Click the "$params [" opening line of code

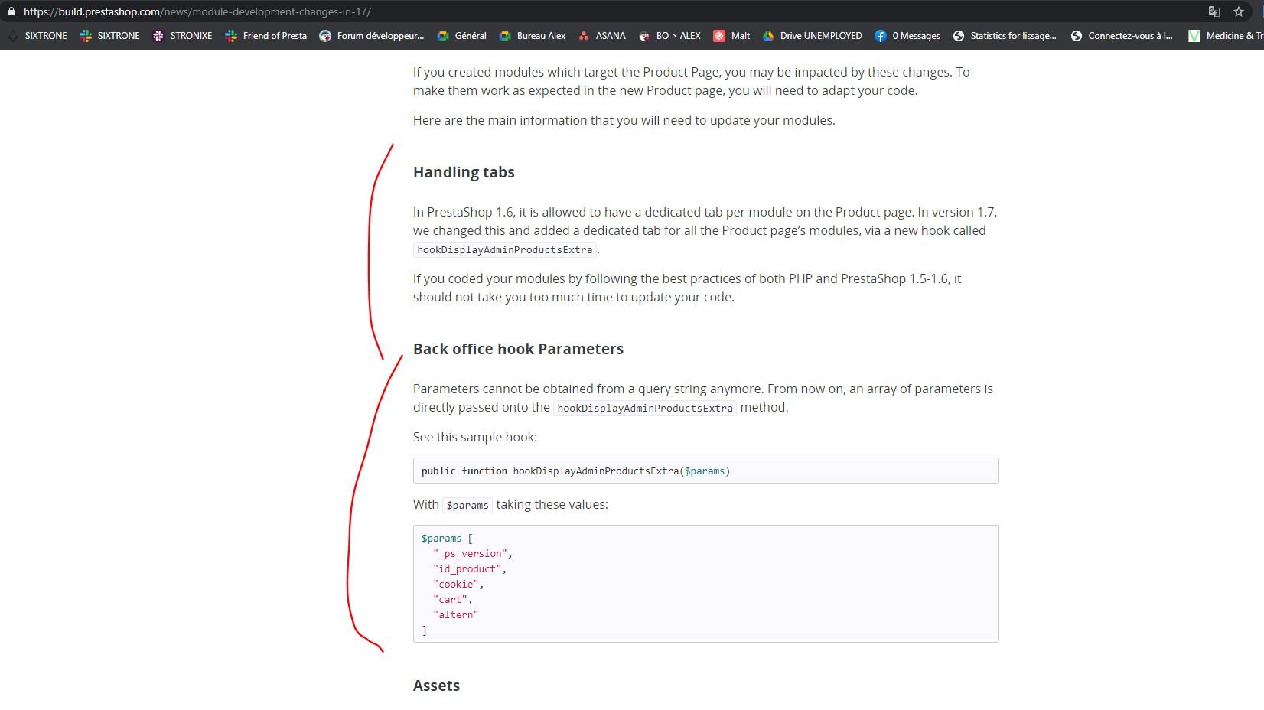(x=447, y=538)
